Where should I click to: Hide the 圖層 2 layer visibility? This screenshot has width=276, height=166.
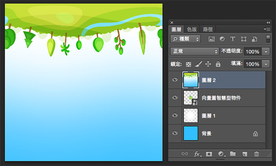click(x=175, y=80)
